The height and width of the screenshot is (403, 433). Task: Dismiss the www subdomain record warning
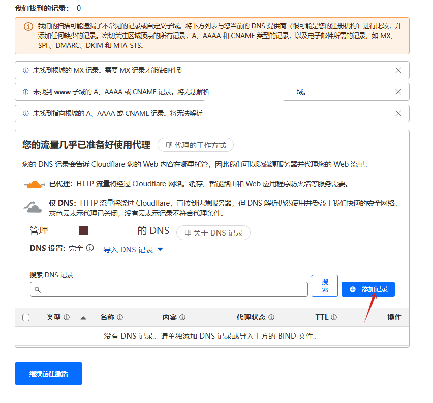pyautogui.click(x=398, y=92)
